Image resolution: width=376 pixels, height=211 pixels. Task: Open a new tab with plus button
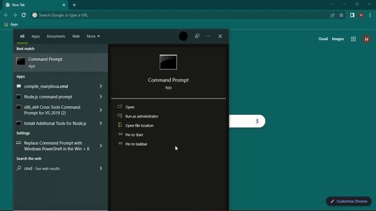pos(75,5)
